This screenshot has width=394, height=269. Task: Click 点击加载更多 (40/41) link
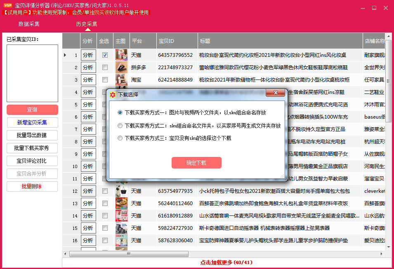(226, 262)
